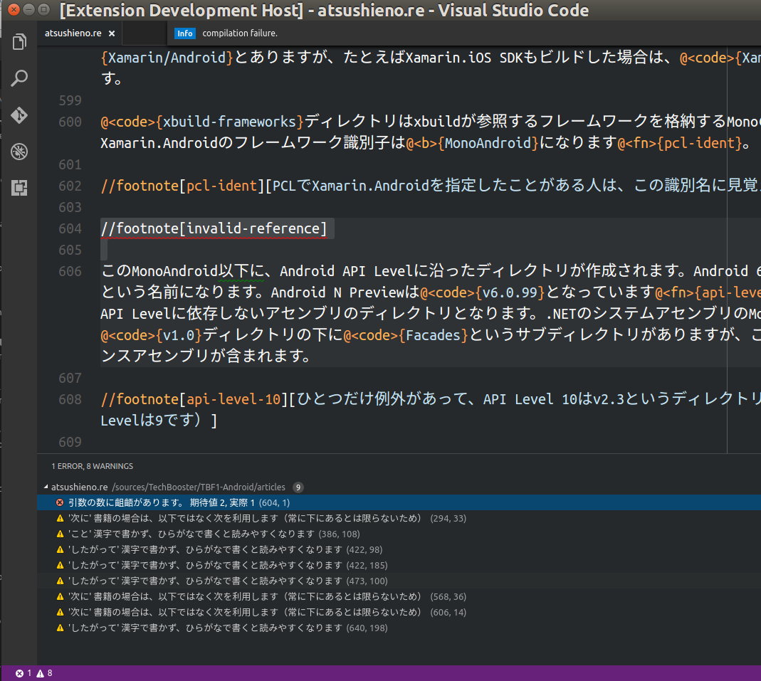Click the problems count badge showing 9
761x681 pixels.
point(298,487)
